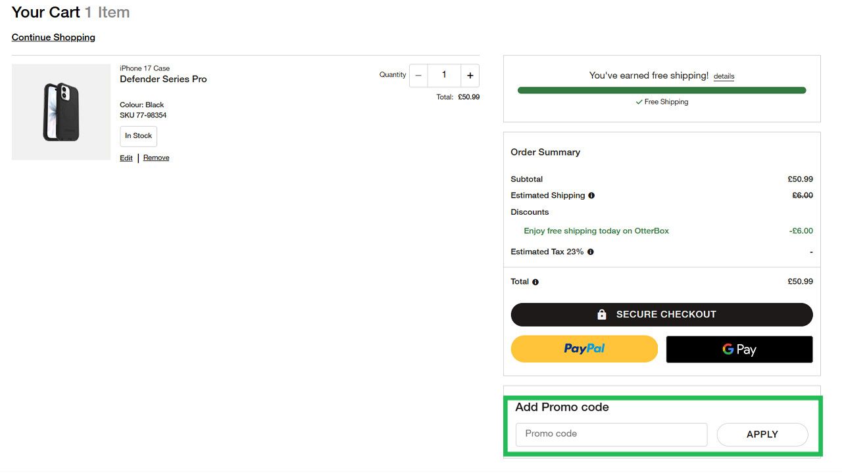
Task: Click the Order Summary heading
Action: click(545, 152)
